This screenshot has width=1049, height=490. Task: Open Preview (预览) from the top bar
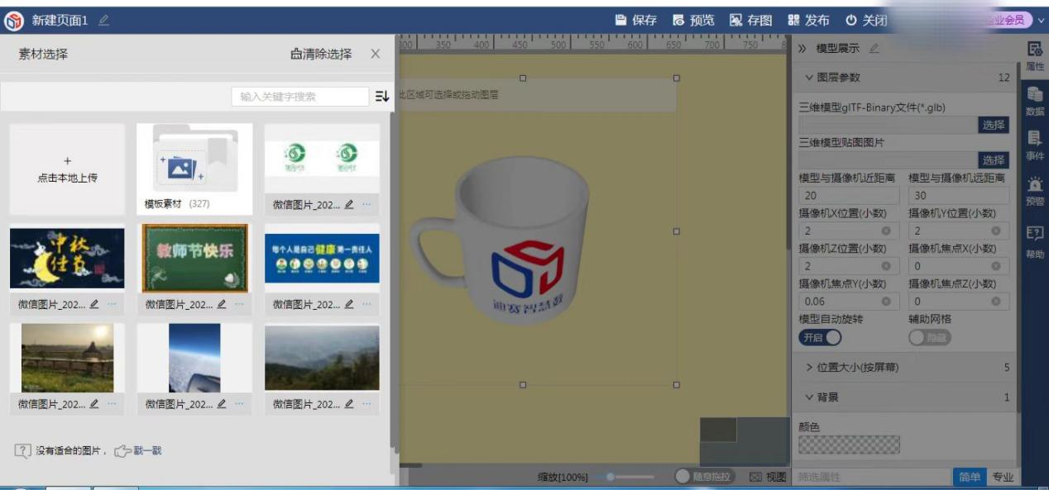click(x=693, y=20)
